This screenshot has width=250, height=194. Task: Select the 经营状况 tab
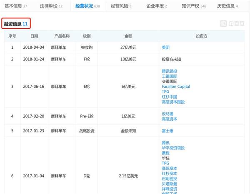(x=87, y=6)
